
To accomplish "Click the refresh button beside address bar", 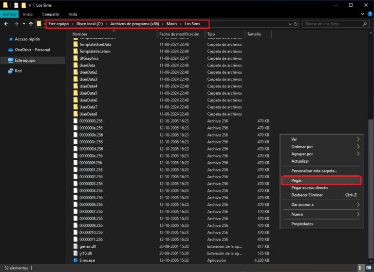I will (x=296, y=24).
